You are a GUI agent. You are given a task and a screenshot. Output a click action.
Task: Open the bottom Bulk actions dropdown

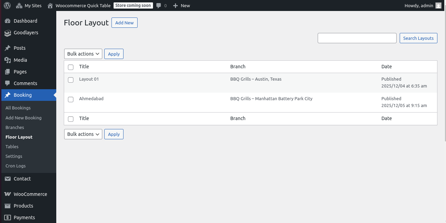tap(83, 134)
